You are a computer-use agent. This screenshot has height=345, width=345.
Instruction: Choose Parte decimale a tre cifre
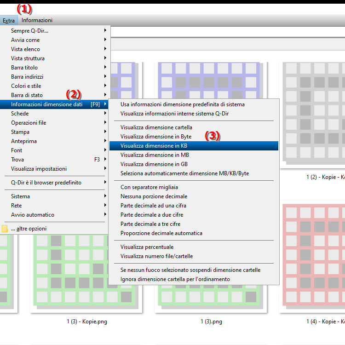pos(194,224)
